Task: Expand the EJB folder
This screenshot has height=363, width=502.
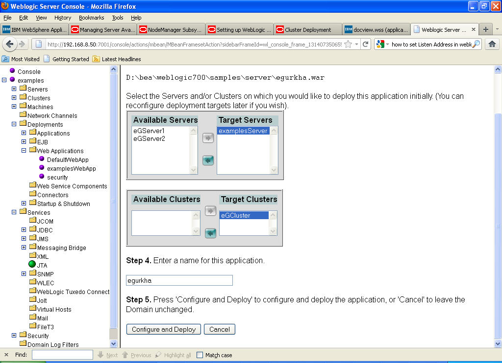Action: (x=24, y=141)
